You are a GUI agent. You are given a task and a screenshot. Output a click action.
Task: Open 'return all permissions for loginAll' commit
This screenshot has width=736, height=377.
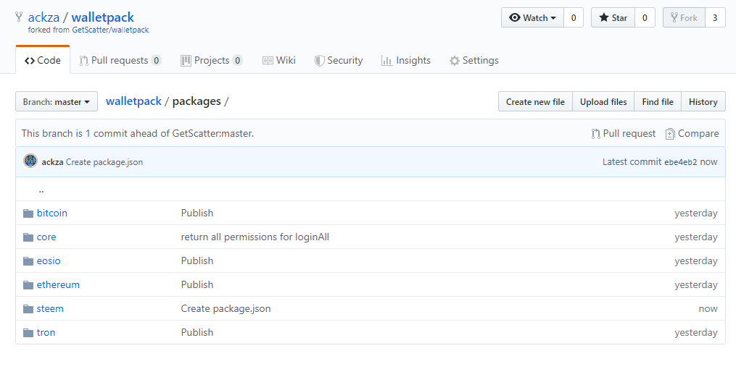point(255,237)
